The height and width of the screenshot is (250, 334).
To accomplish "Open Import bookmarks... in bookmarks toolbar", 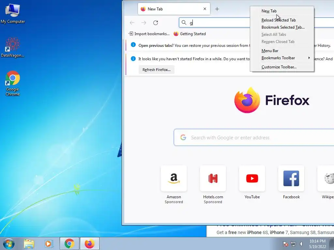I will 149,34.
